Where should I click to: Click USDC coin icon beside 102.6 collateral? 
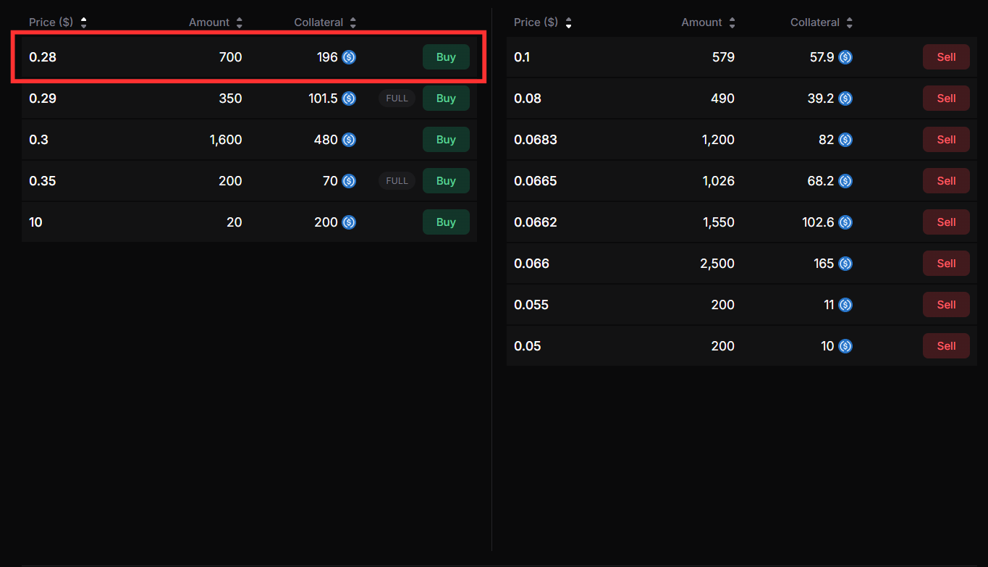click(845, 222)
